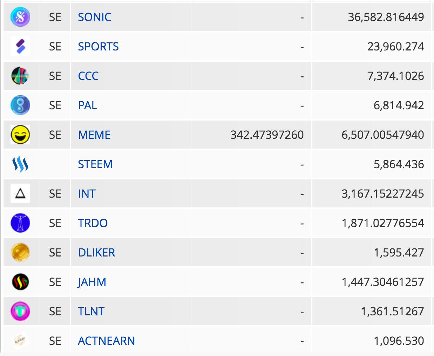Select the INT triangle icon
This screenshot has height=356, width=434.
[x=20, y=193]
